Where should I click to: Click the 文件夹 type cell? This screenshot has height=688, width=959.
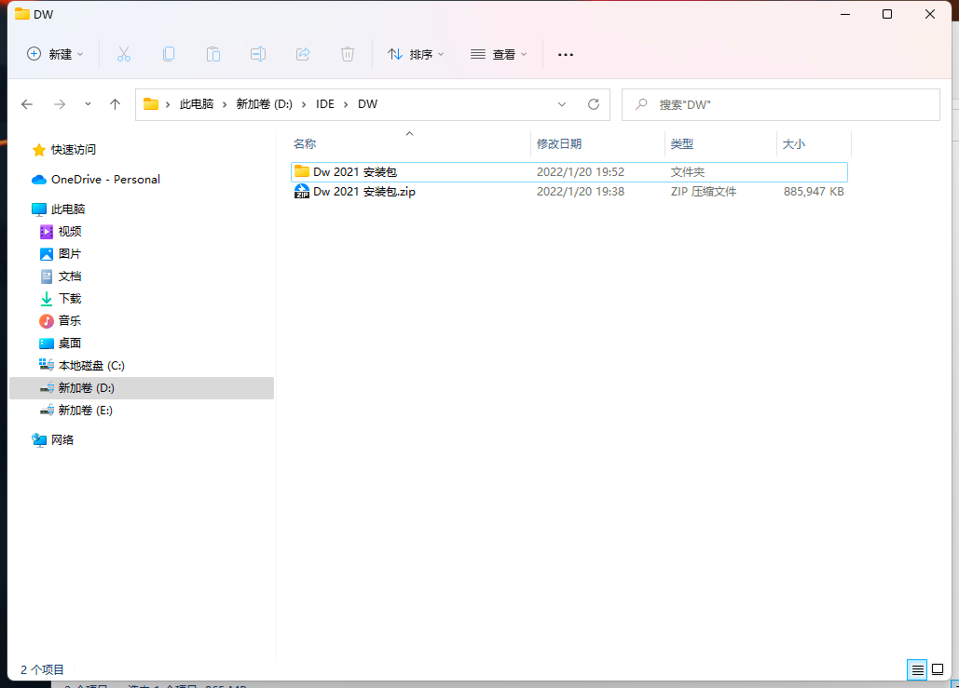(688, 172)
